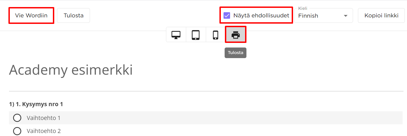The image size is (407, 136).
Task: Switch to tablet preview icon
Action: point(196,35)
